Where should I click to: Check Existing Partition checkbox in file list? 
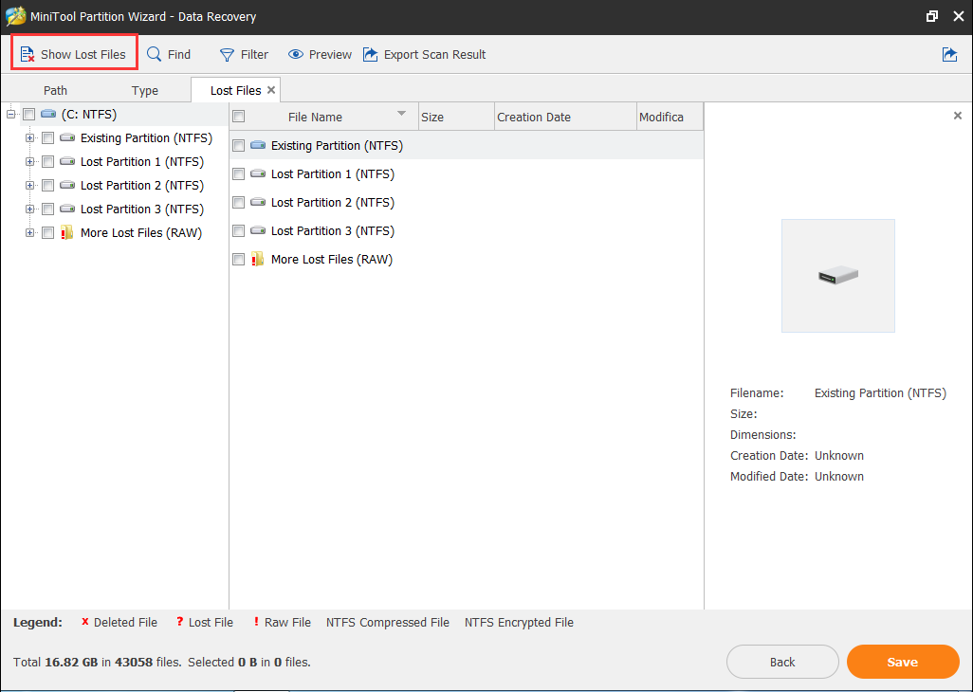click(x=238, y=146)
